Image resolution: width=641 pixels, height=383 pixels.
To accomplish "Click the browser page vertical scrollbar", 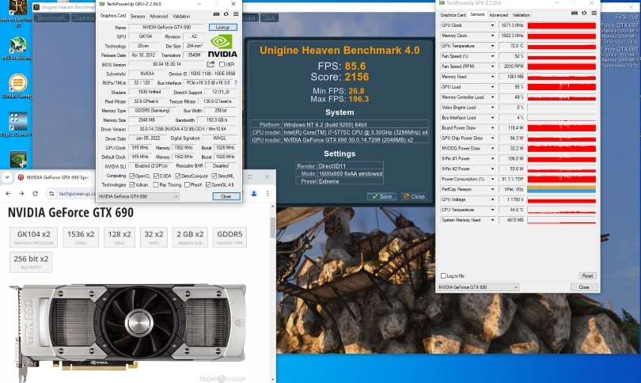I will (x=273, y=228).
